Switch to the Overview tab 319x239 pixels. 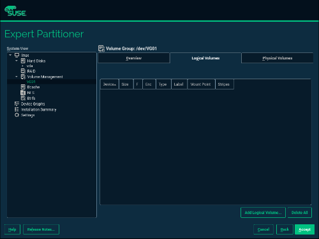[x=134, y=58]
